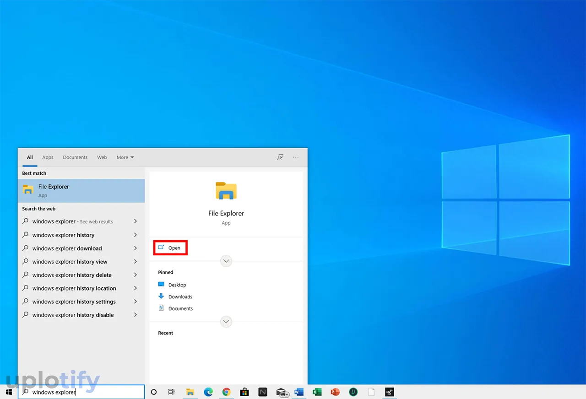Expand arrow next to 'windows explorer history'

(x=136, y=235)
